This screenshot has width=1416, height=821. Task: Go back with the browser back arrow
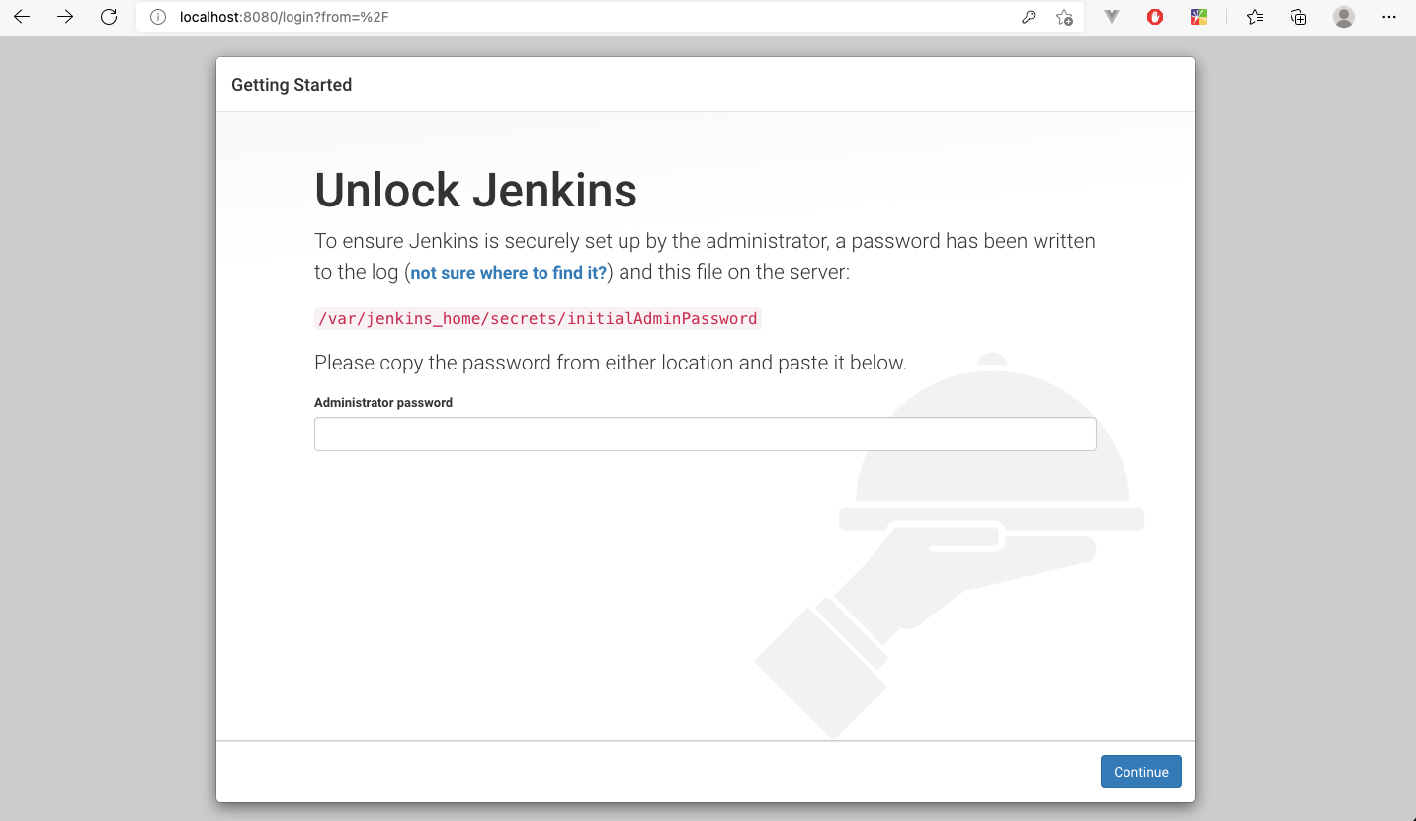pos(22,17)
